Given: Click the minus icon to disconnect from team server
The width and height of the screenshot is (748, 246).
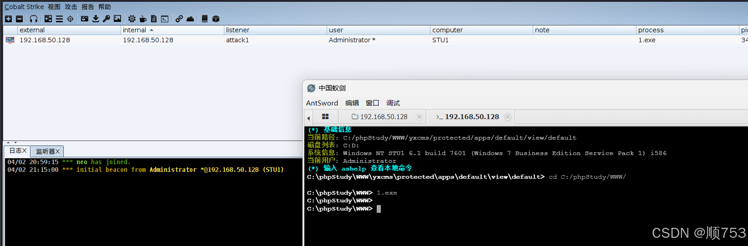Looking at the screenshot, I should (x=19, y=19).
